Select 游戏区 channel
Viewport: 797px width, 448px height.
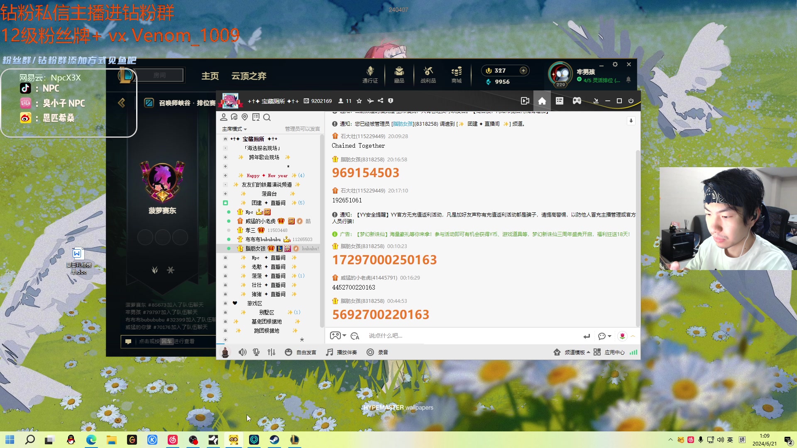click(254, 303)
